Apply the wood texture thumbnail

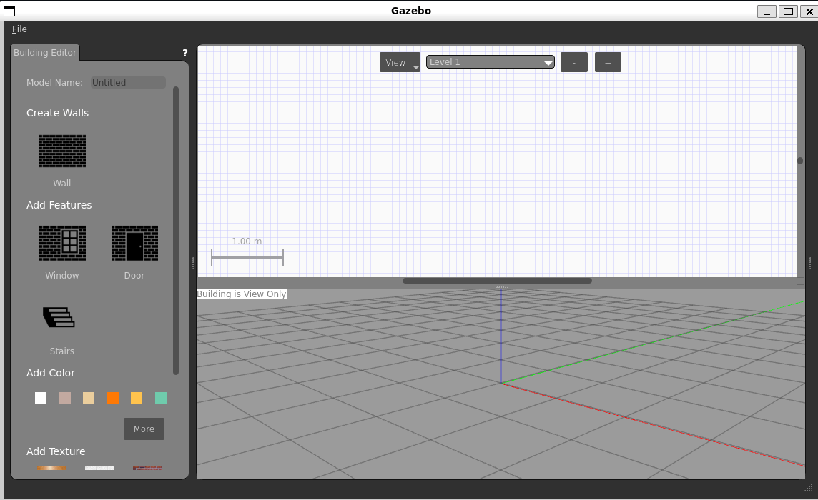[x=51, y=468]
